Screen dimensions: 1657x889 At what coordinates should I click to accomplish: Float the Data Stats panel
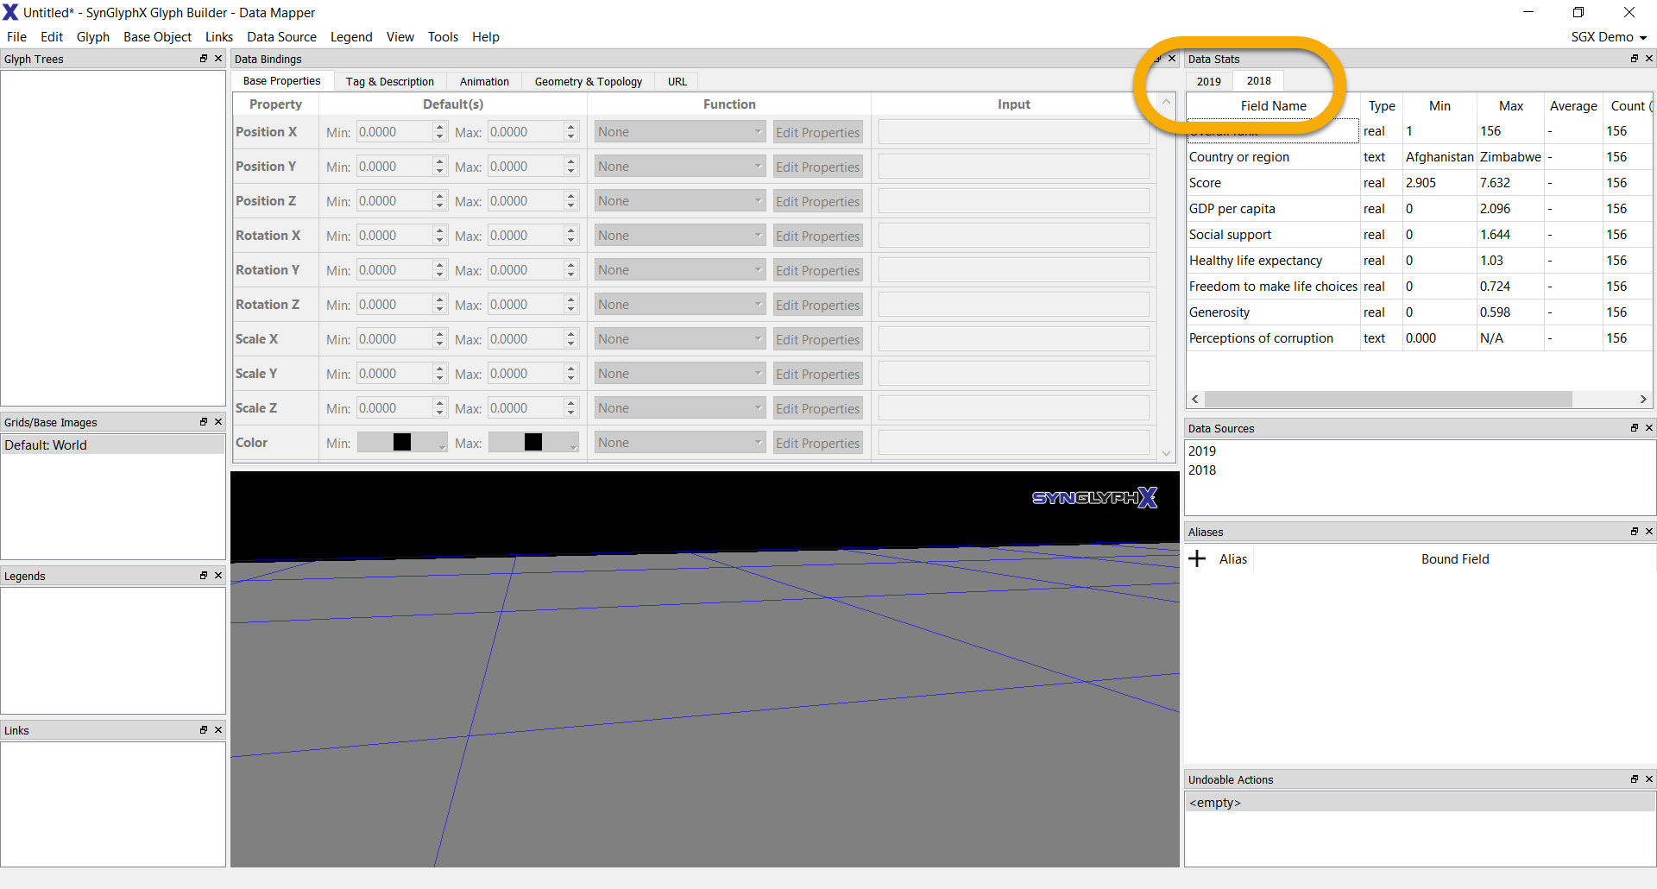pyautogui.click(x=1635, y=59)
